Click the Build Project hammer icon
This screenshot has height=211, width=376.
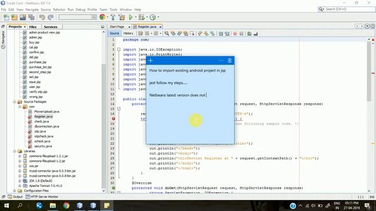pos(113,17)
